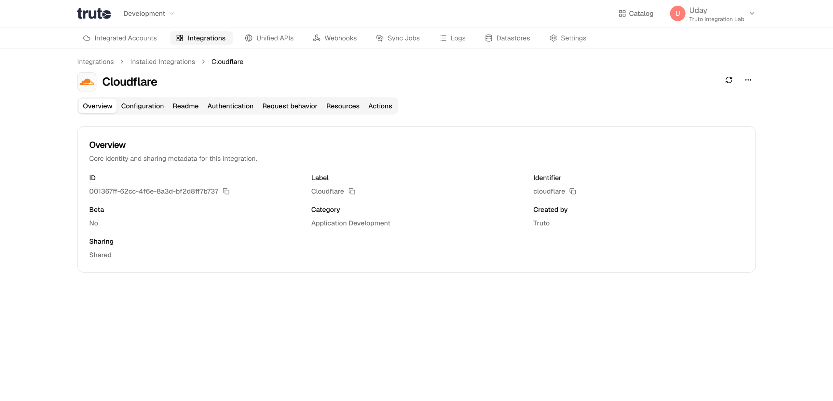The width and height of the screenshot is (833, 401).
Task: Open Sync Jobs page
Action: pos(398,38)
